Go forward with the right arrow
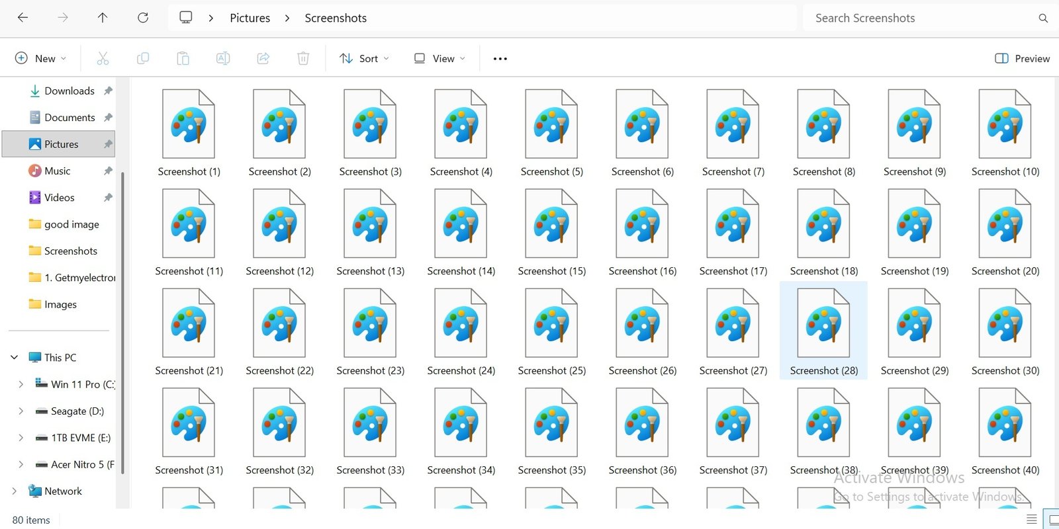1059x529 pixels. [63, 18]
